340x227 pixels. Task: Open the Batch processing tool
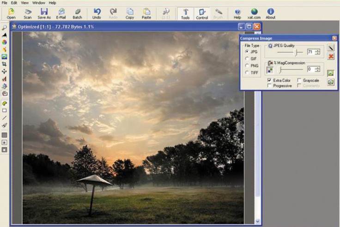click(x=77, y=12)
